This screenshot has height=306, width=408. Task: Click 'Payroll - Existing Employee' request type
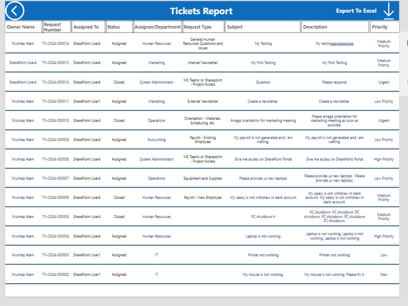click(x=203, y=140)
